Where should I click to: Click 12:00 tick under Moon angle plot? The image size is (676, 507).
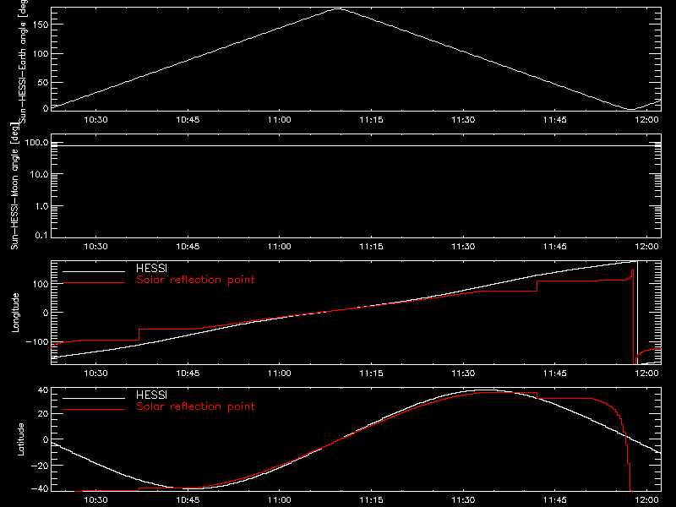(646, 247)
